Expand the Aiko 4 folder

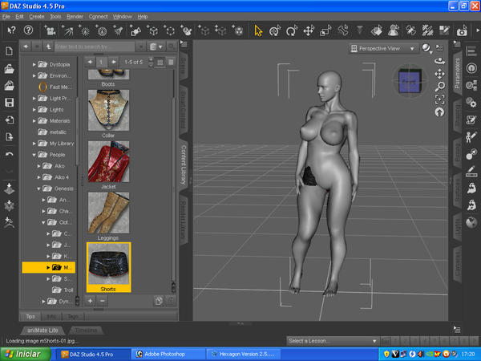[38, 177]
